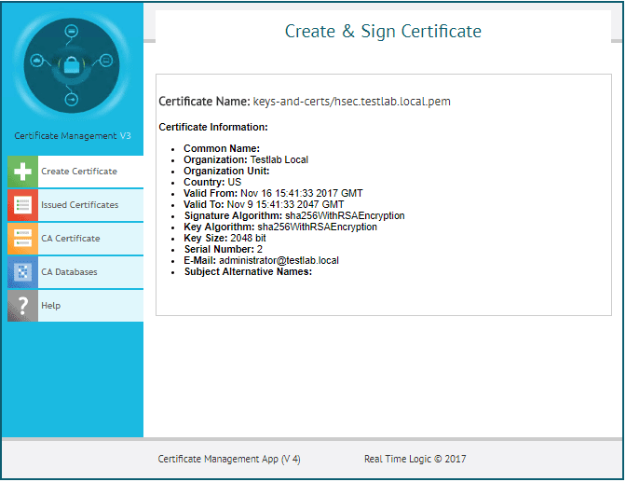Click the green plus Create Certificate icon
Viewport: 626px width, 482px height.
[x=22, y=172]
